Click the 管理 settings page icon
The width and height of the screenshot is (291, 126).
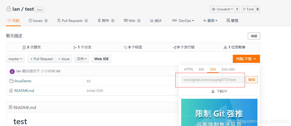[228, 20]
